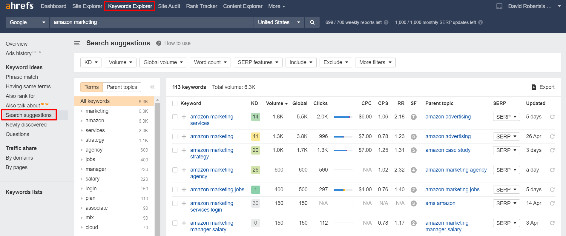Check the amazon marketing jobs row checkbox
Viewport: 566px width, 236px height.
175,189
